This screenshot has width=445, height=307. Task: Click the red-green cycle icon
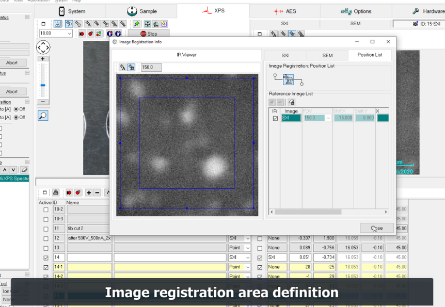tap(99, 34)
